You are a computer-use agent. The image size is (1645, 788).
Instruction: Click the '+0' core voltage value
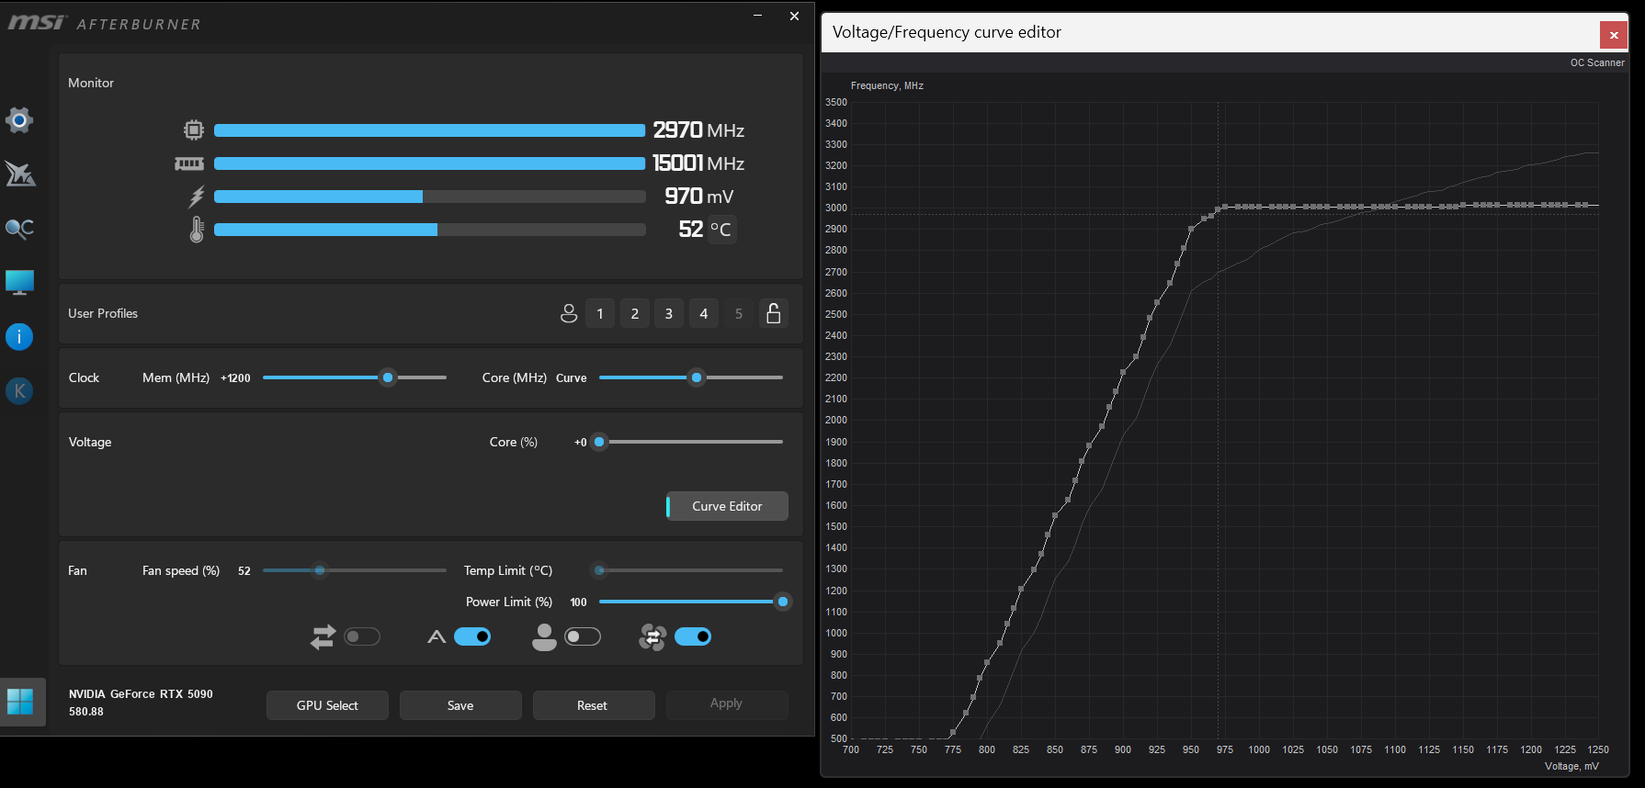[581, 443]
